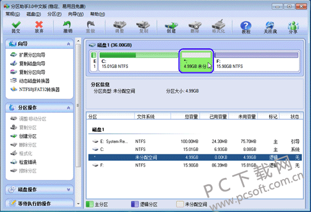This screenshot has height=212, width=311.
Task: Click the green 提交 checkmark toolbar icon
Action: pos(16,26)
